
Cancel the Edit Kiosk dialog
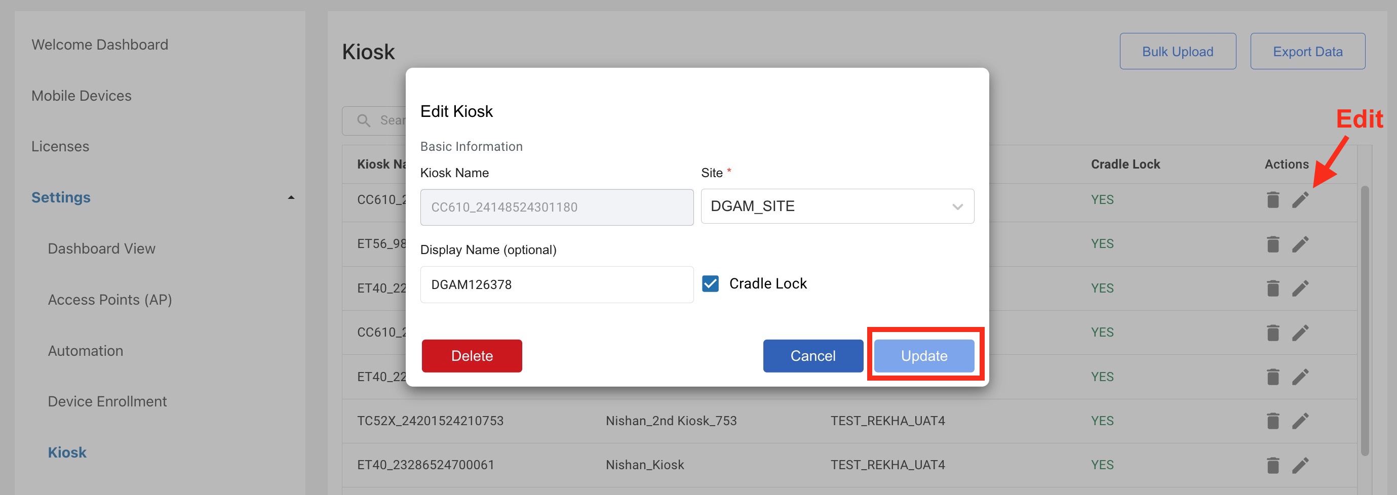(x=813, y=356)
